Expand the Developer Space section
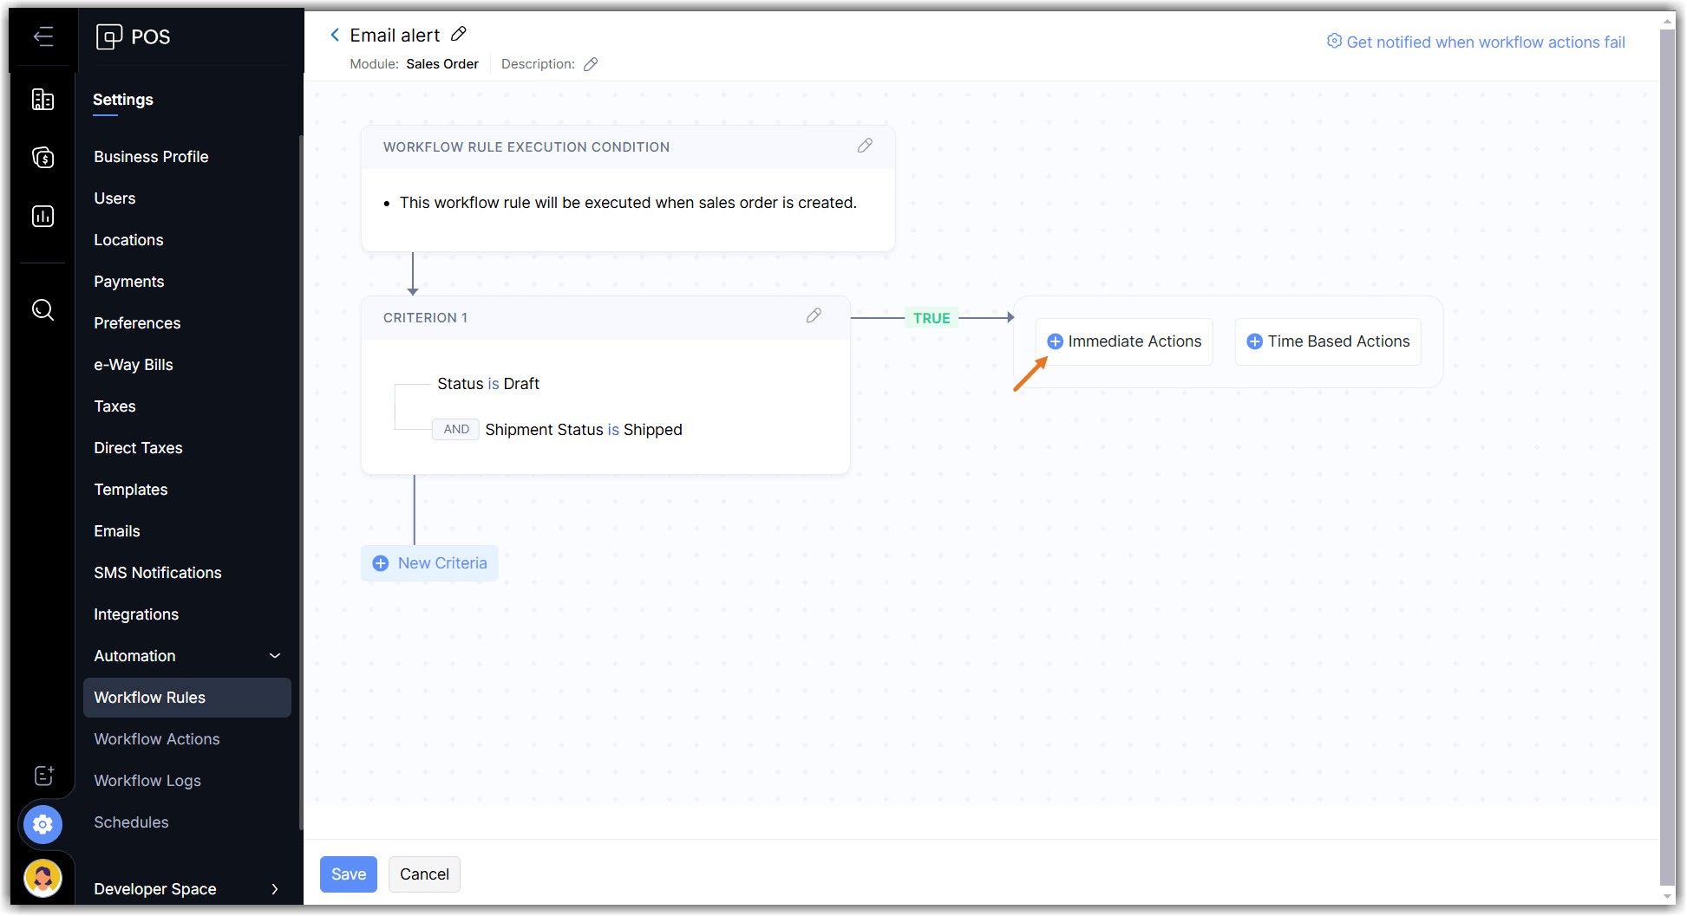Viewport: 1687px width, 916px height. [275, 889]
